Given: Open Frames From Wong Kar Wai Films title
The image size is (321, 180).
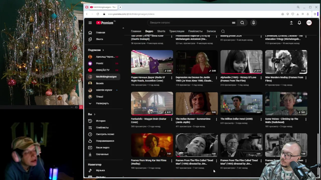Looking at the screenshot, I should click(149, 162).
